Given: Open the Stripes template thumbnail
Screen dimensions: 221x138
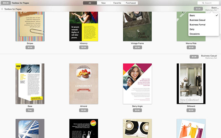Looking at the screenshot, I should click(x=30, y=26).
